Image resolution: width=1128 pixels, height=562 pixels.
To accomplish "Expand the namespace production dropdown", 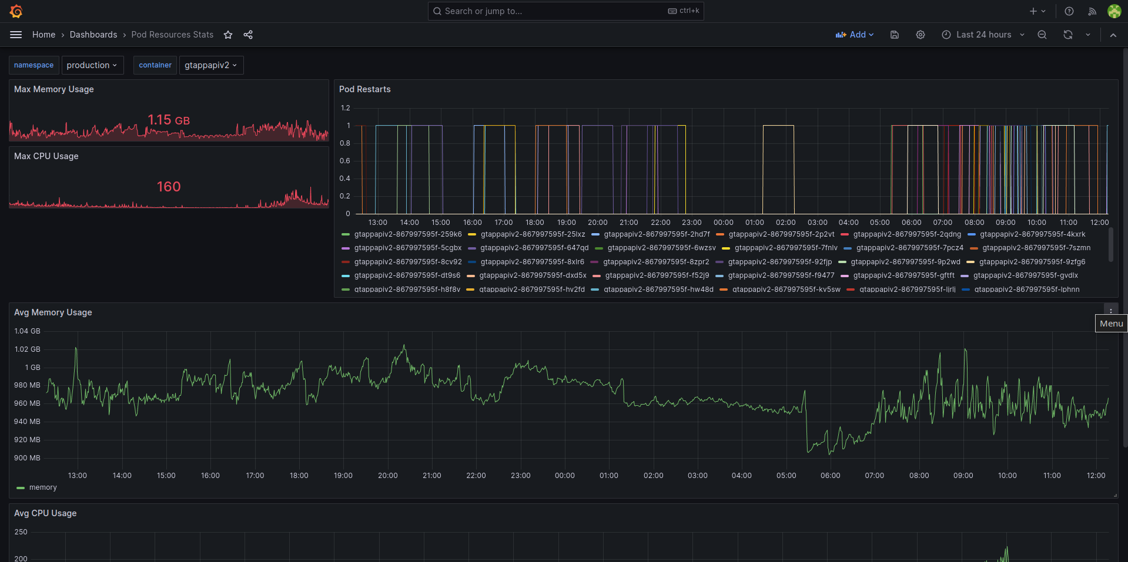I will click(x=92, y=65).
